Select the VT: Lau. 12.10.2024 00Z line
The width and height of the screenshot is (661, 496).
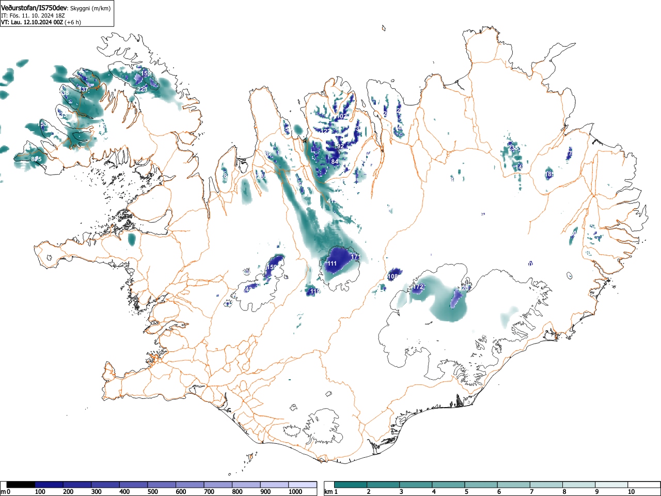coord(32,22)
